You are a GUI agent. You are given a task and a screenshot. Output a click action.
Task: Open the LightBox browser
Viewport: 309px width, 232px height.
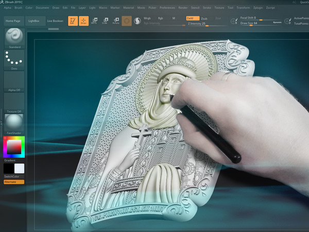click(x=36, y=21)
